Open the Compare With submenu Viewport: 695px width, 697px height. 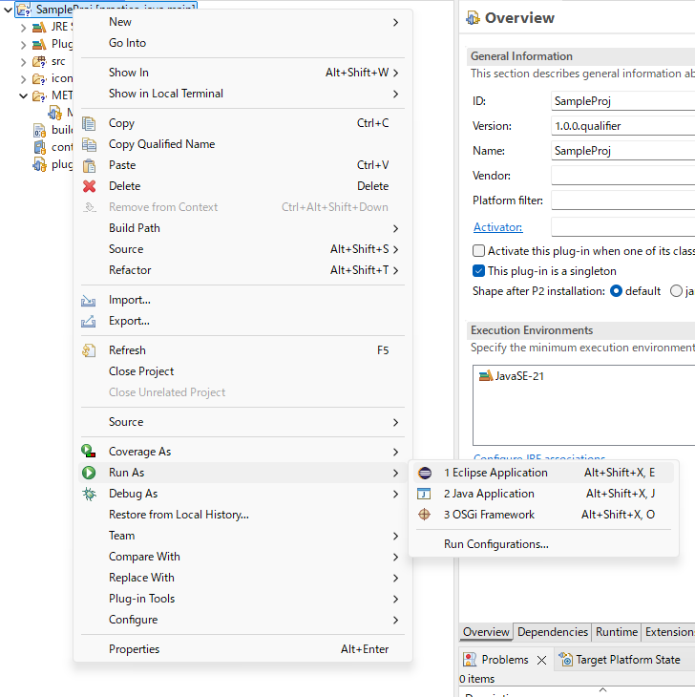pyautogui.click(x=242, y=557)
